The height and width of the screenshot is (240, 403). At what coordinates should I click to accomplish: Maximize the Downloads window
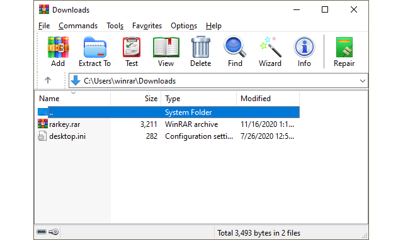[x=325, y=10]
